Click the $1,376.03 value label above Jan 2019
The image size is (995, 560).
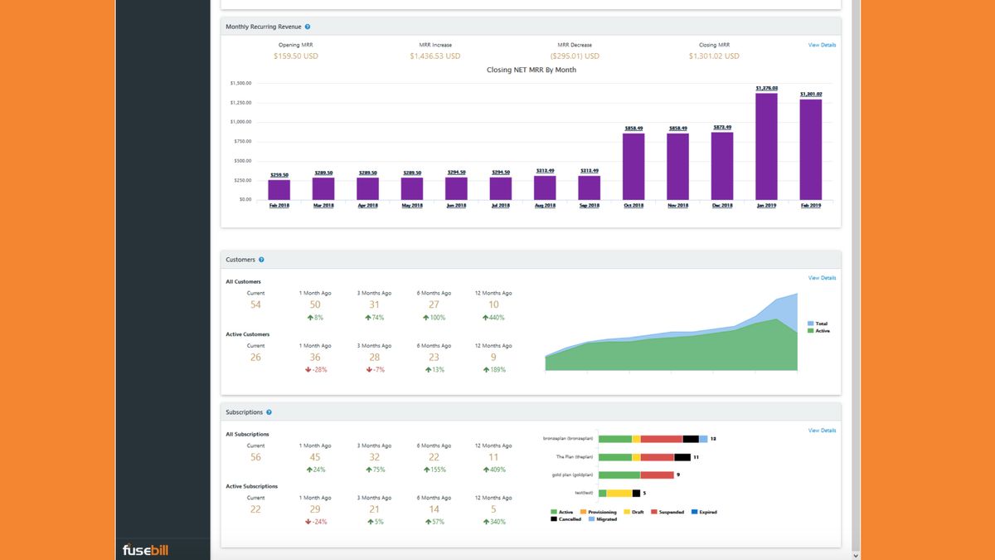(x=766, y=88)
